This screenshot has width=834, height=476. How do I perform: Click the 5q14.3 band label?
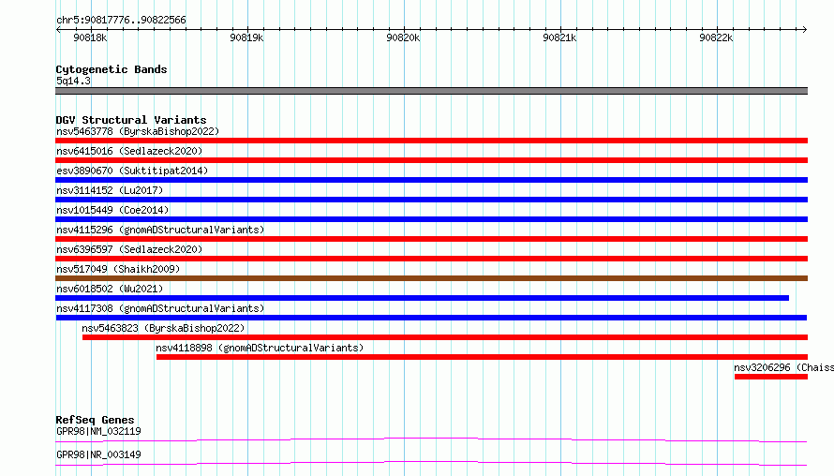73,81
